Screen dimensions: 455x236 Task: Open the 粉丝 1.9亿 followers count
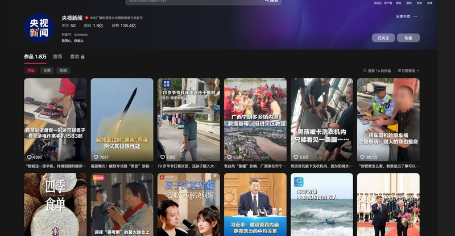(93, 26)
